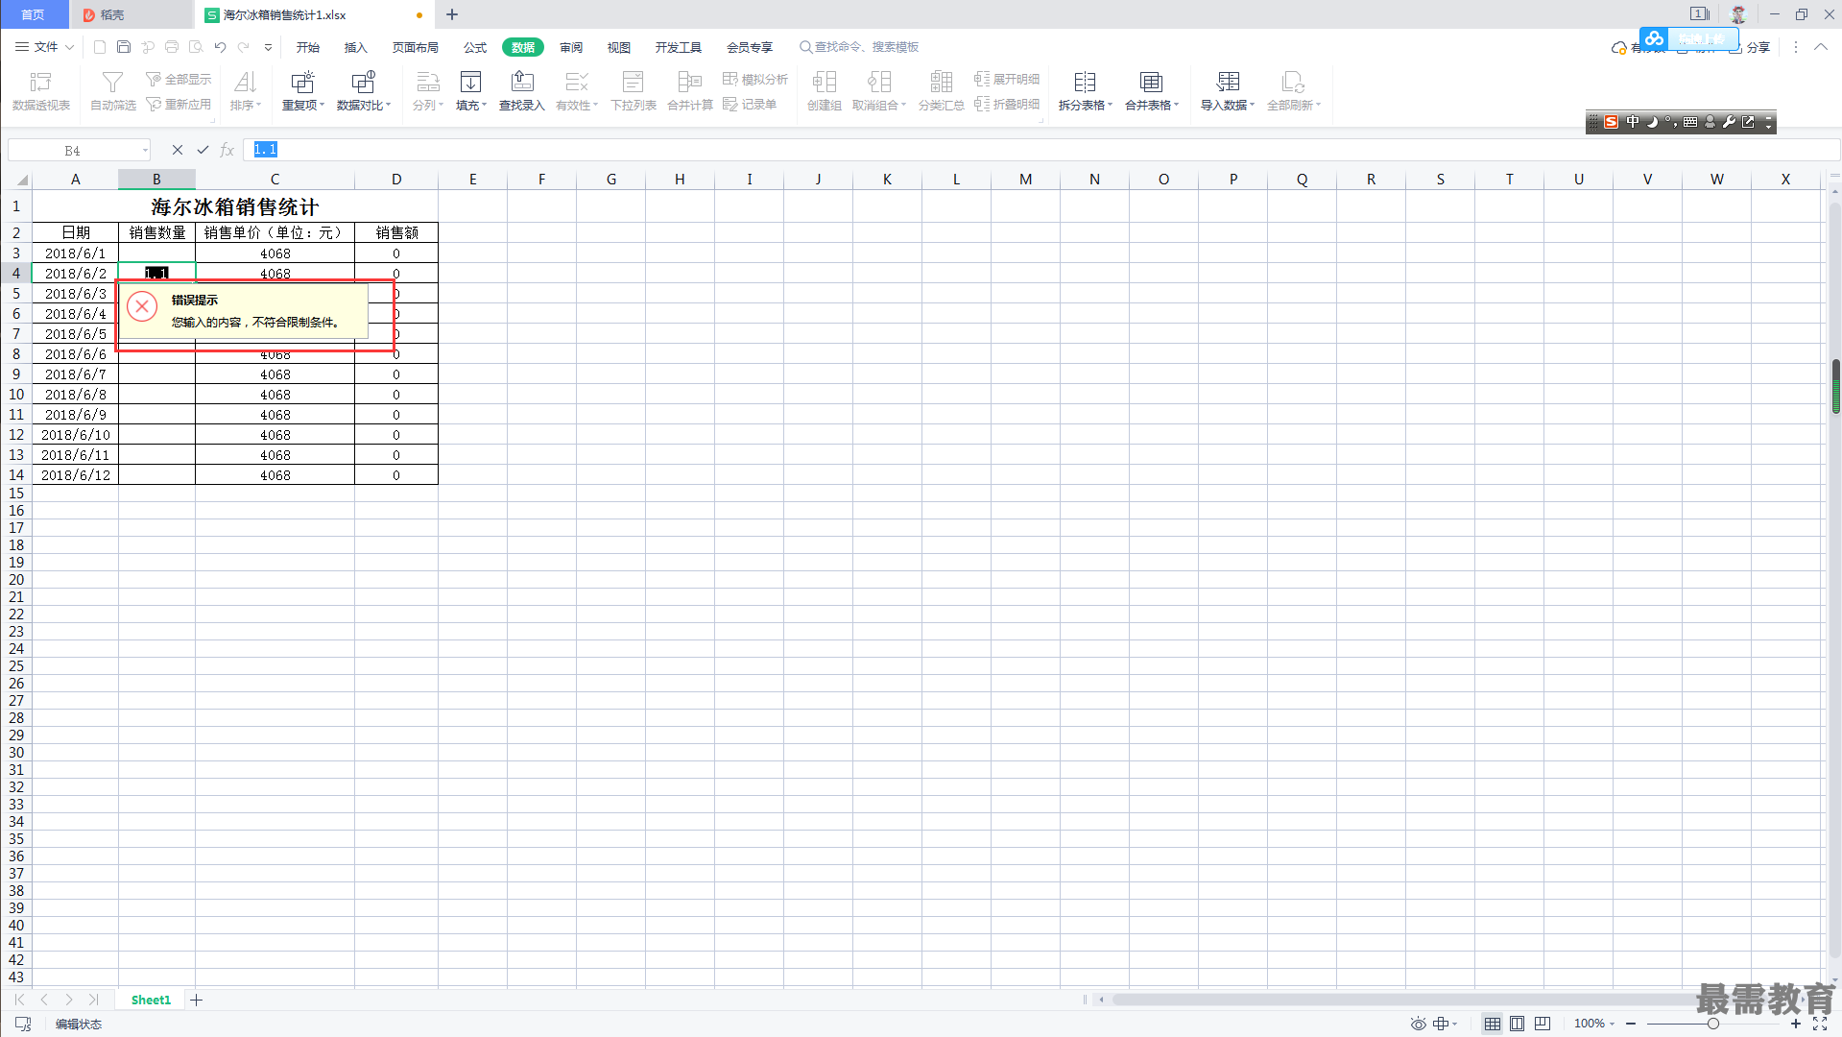The height and width of the screenshot is (1037, 1842).
Task: Click the AutoFilter funnel (自动筛选) icon
Action: click(112, 91)
